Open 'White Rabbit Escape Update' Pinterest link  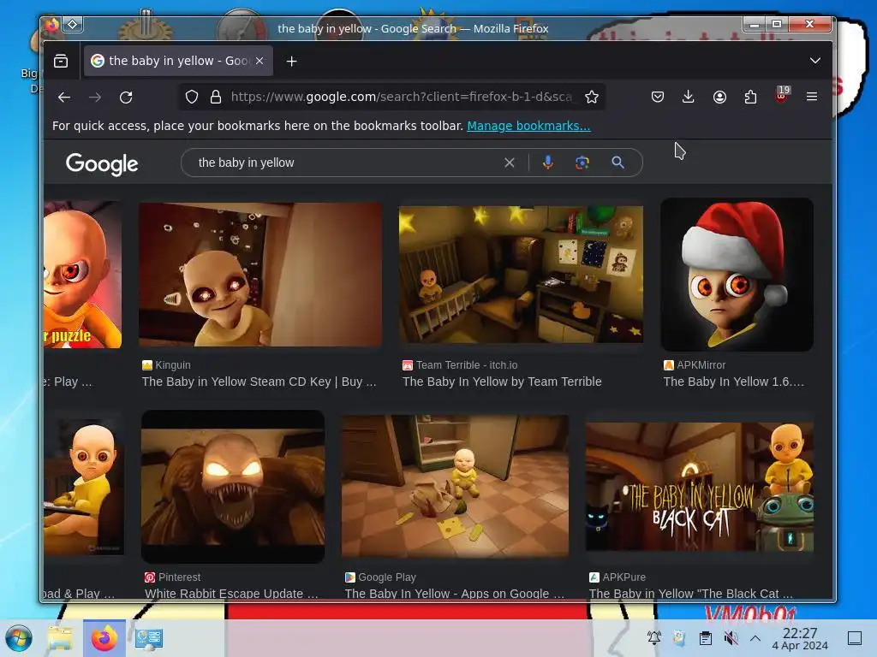pyautogui.click(x=231, y=594)
